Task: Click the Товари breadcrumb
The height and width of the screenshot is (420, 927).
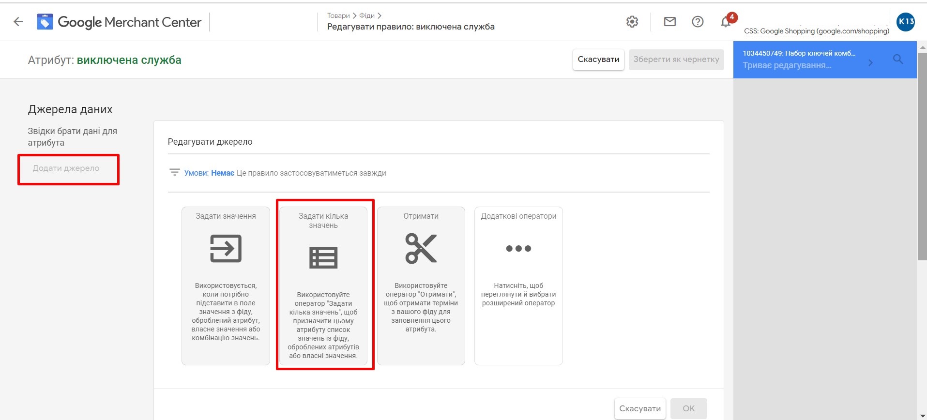Action: point(338,15)
